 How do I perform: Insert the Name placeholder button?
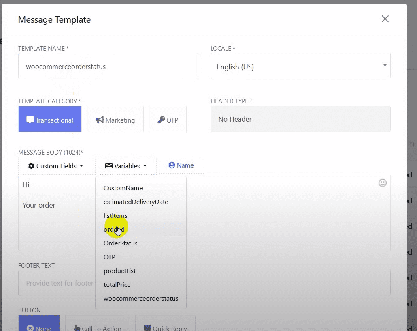181,165
